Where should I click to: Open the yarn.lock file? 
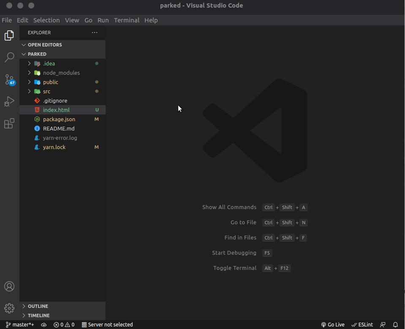coord(63,147)
